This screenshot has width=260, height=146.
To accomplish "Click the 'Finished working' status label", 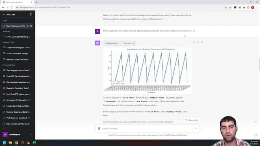I will coord(111,43).
